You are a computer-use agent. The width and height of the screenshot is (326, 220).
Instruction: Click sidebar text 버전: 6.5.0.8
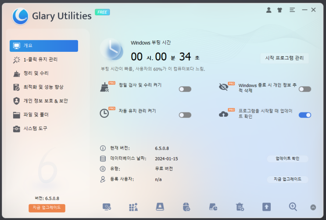(x=47, y=198)
